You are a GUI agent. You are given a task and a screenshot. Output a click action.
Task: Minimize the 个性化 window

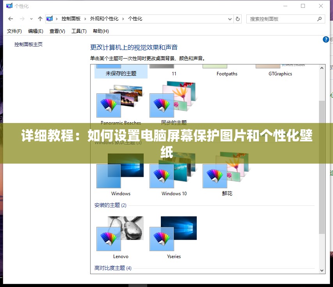[x=285, y=6]
